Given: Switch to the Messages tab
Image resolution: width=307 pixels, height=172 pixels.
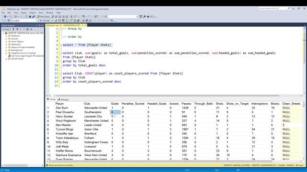Looking at the screenshot, I should pyautogui.click(x=63, y=100).
